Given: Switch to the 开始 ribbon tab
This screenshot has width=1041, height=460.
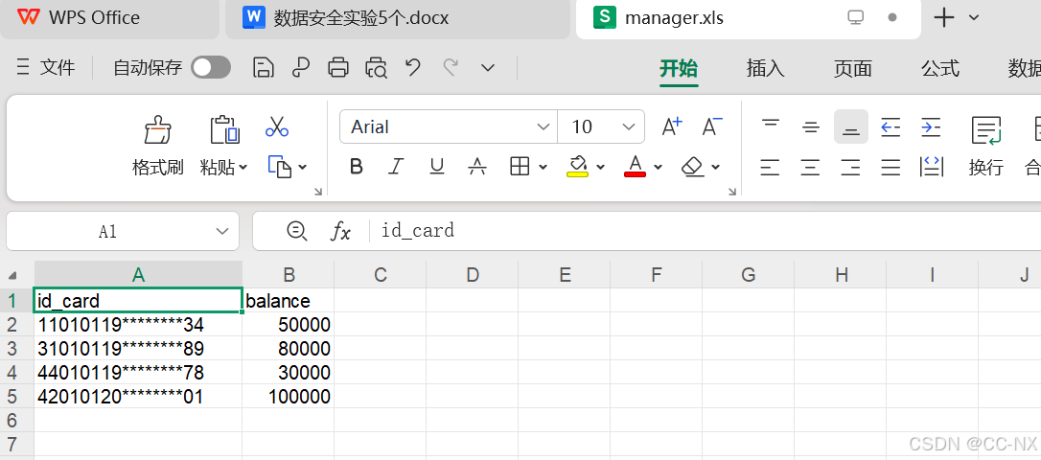Looking at the screenshot, I should coord(679,68).
